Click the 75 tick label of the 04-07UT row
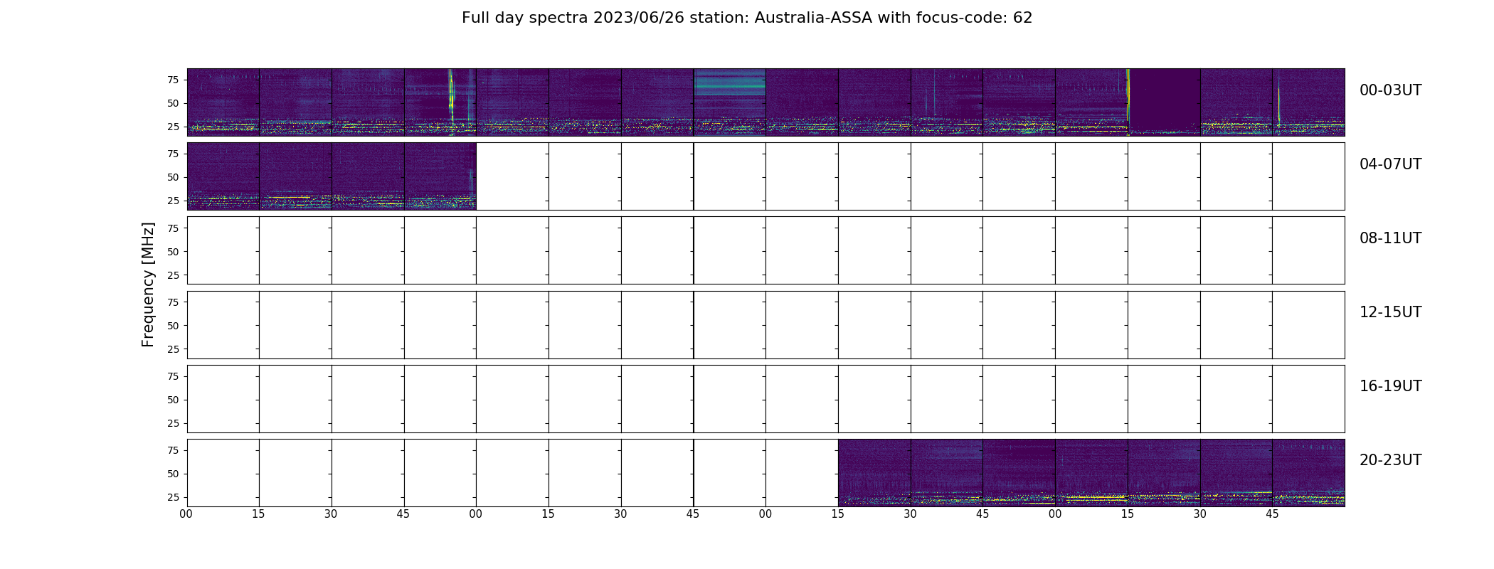 pos(172,154)
